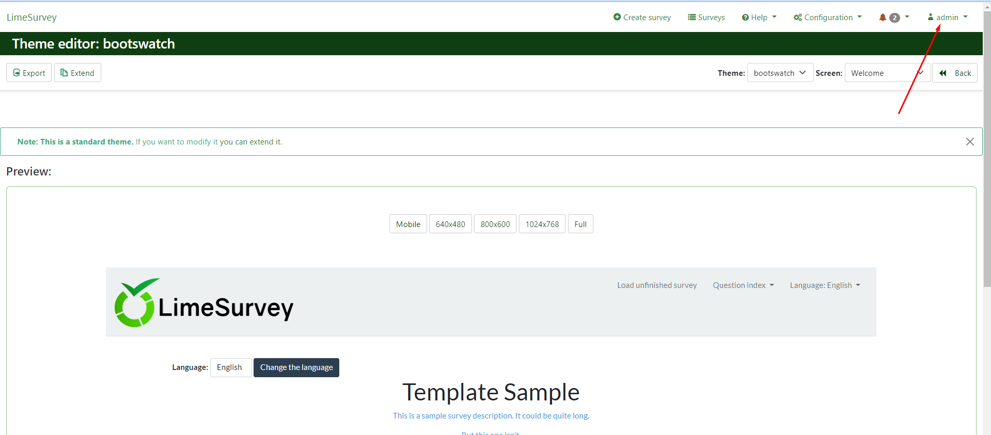Viewport: 991px width, 435px height.
Task: Click the Surveys list icon
Action: [691, 17]
